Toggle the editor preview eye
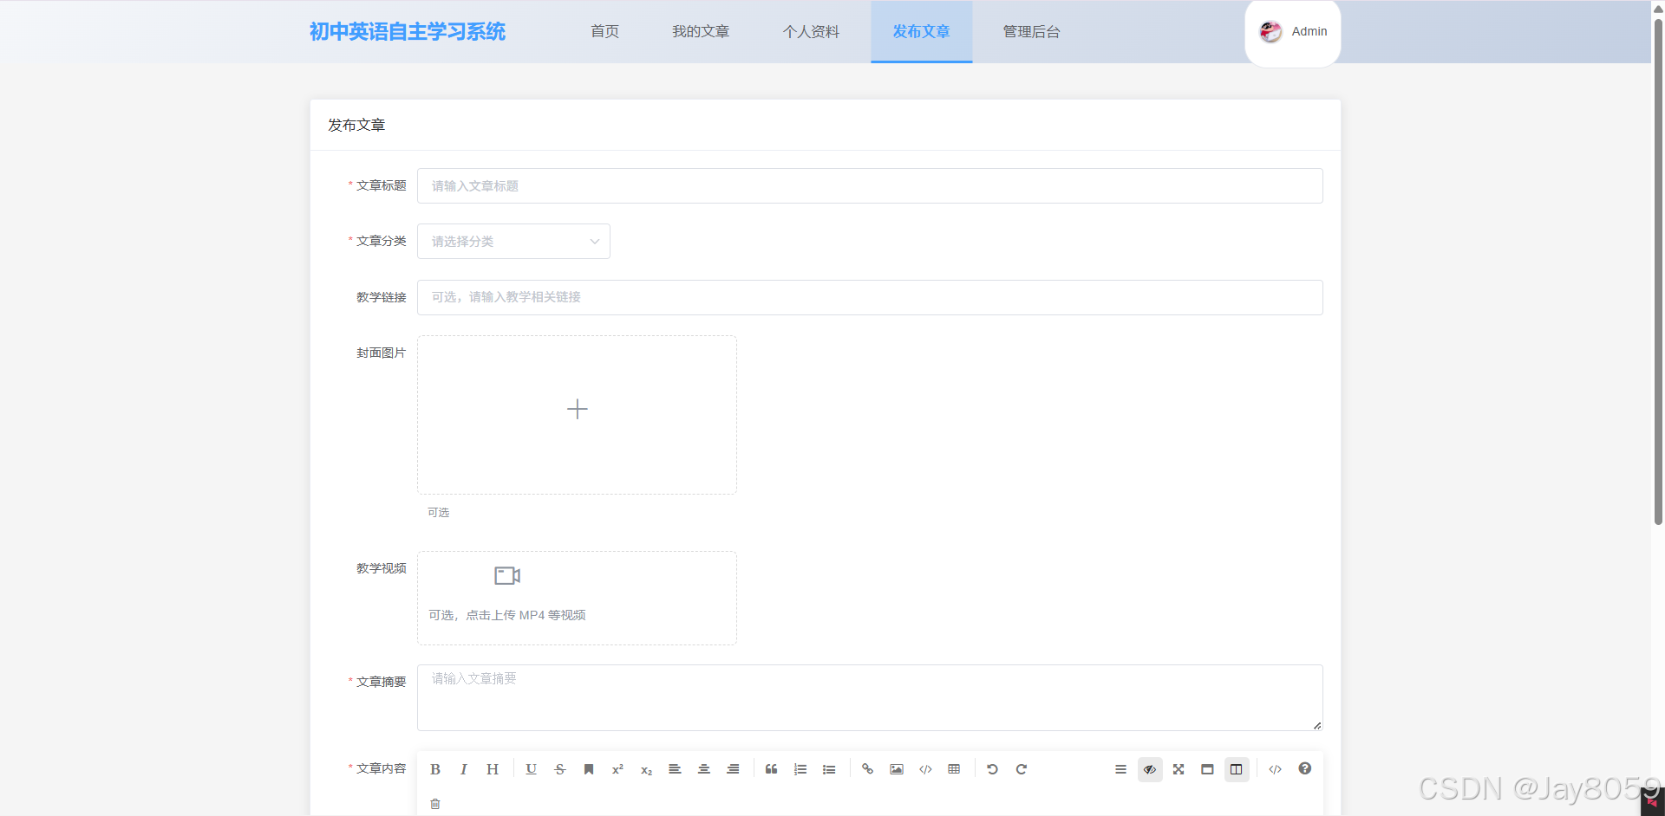This screenshot has height=816, width=1665. pyautogui.click(x=1150, y=769)
